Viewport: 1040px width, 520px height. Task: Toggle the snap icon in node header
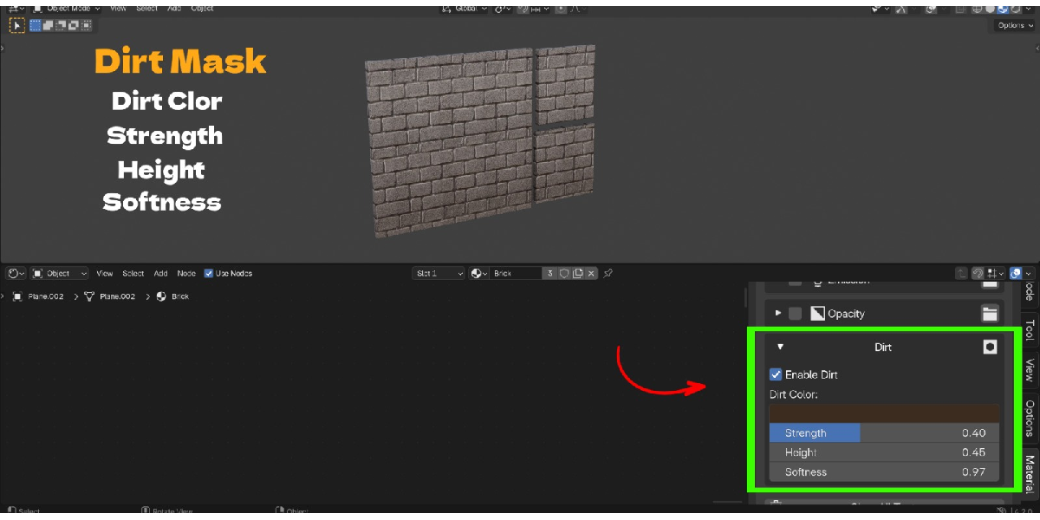coord(978,273)
